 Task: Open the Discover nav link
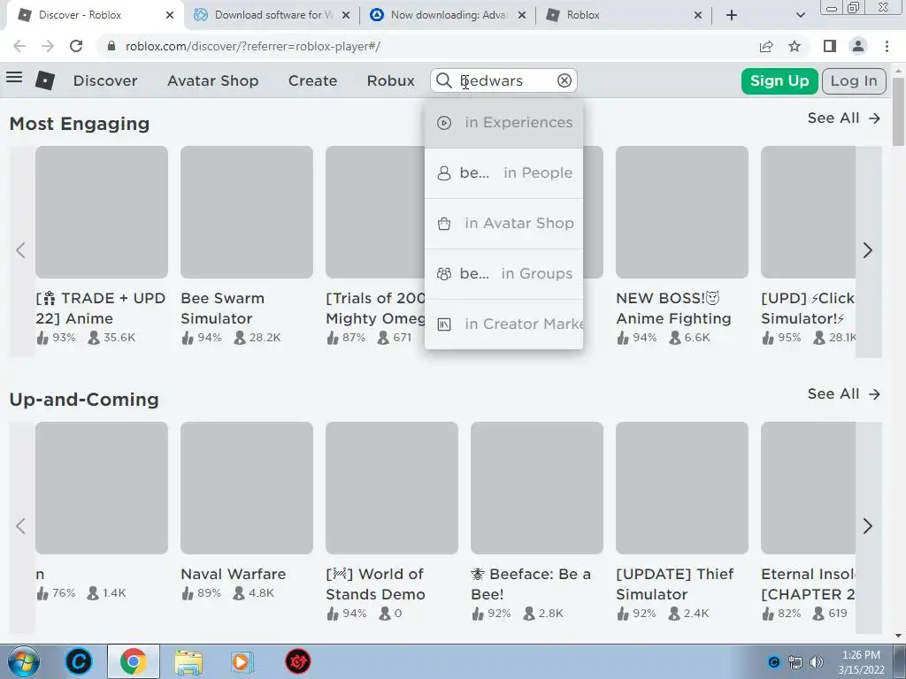click(x=105, y=80)
